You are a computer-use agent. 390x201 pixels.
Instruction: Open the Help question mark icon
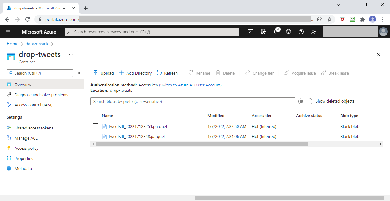301,32
